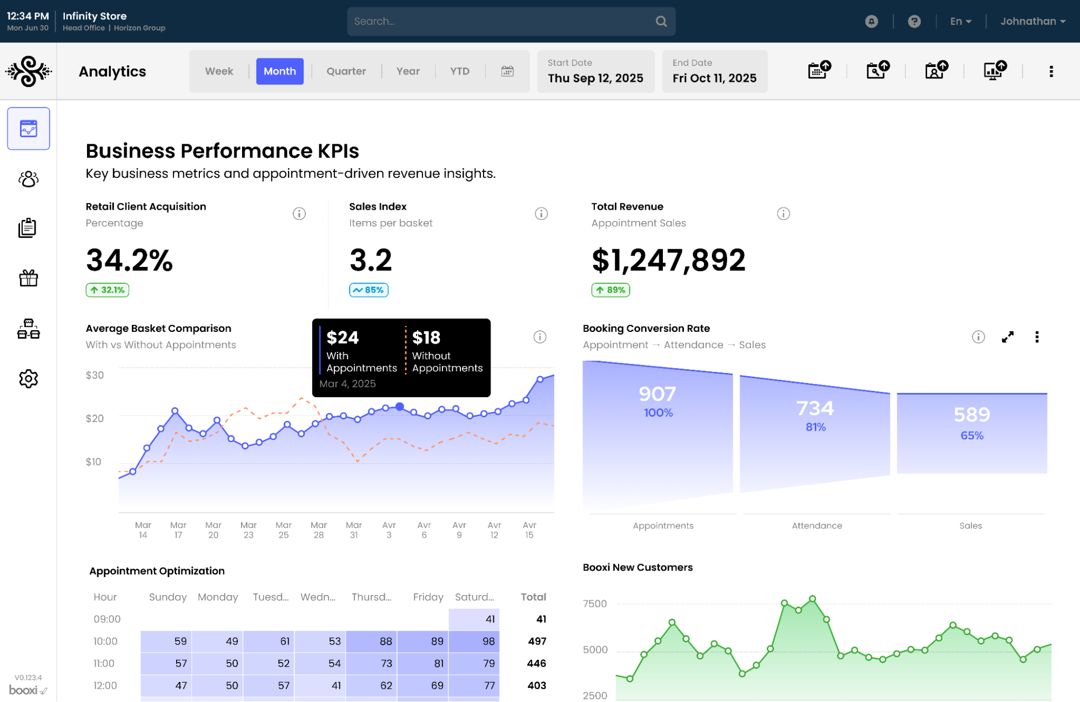Open the Johnathan user menu
Image resolution: width=1080 pixels, height=702 pixels.
(1032, 22)
